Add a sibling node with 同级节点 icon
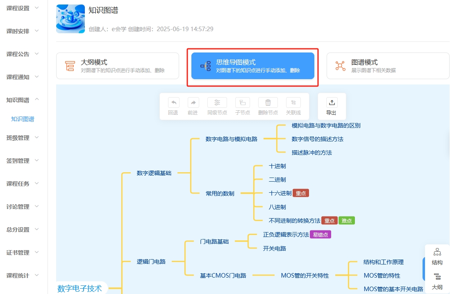The image size is (450, 294). click(217, 103)
